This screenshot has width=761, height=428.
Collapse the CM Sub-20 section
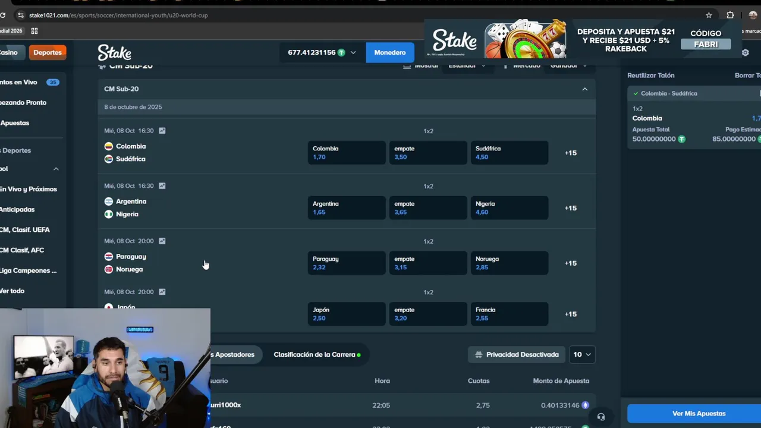pos(584,89)
